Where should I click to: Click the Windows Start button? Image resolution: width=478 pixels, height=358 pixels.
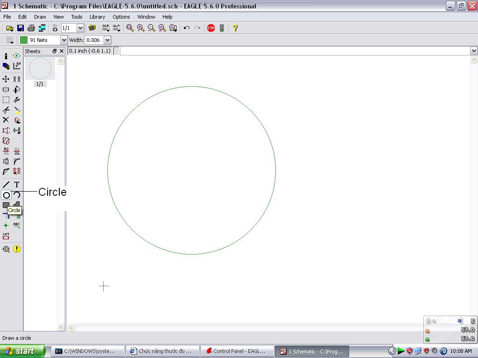pos(22,351)
